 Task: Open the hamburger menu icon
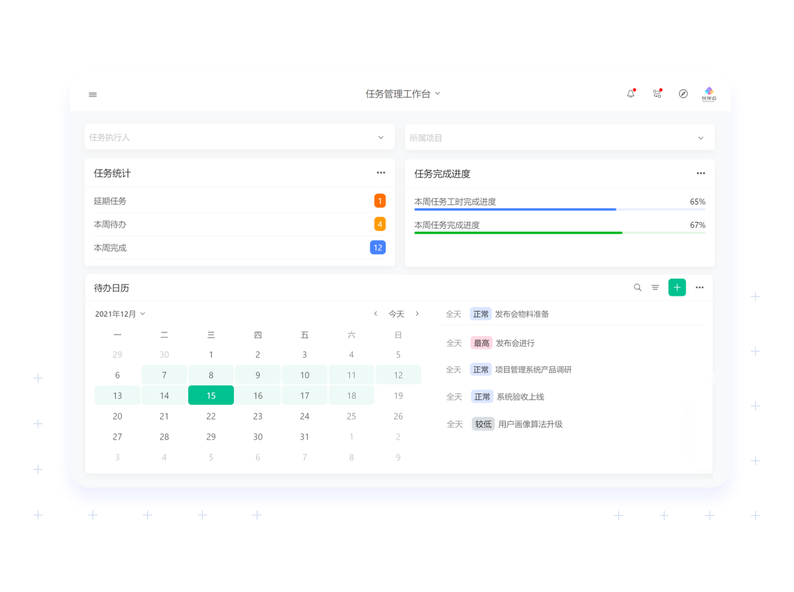pos(93,95)
